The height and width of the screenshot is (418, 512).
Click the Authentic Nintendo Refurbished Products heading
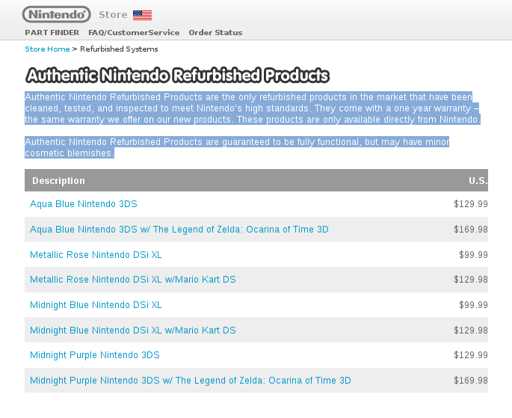(178, 76)
